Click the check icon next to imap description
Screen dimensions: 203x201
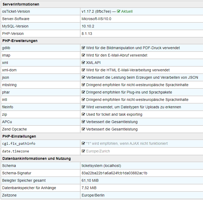coord(83,55)
